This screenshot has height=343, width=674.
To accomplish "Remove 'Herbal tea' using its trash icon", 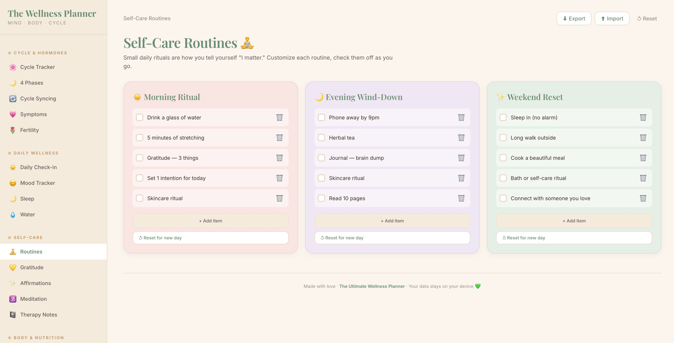I will 461,138.
